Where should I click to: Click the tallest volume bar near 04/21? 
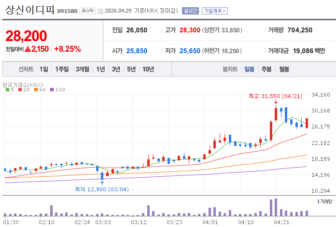click(276, 207)
